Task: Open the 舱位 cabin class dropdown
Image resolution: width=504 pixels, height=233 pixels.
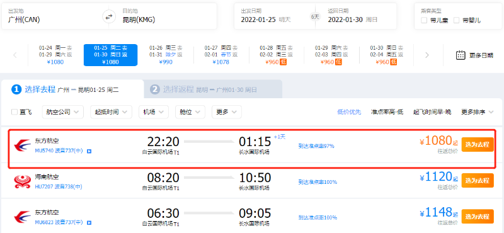Action: click(x=190, y=112)
